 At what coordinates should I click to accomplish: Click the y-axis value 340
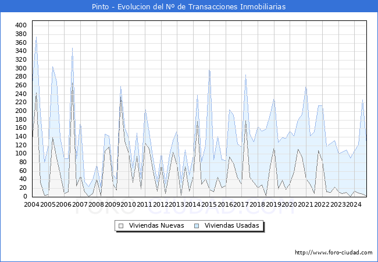(21, 51)
